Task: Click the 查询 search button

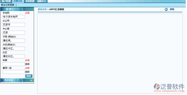Action: click(29, 76)
